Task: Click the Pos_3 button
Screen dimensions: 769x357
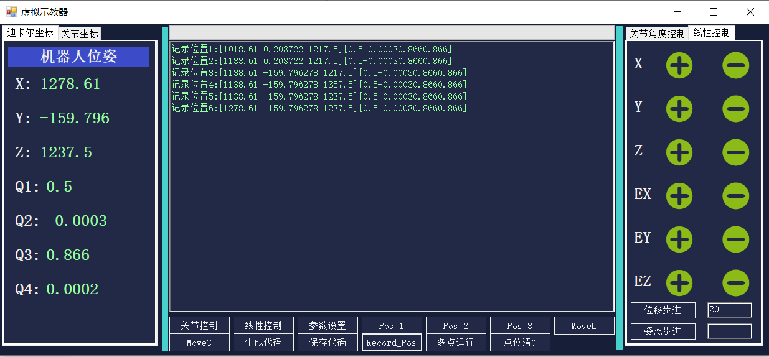Action: pos(520,325)
